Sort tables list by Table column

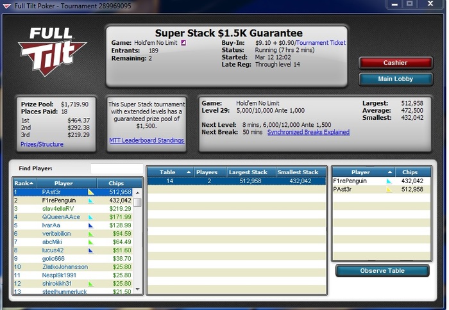coord(170,172)
